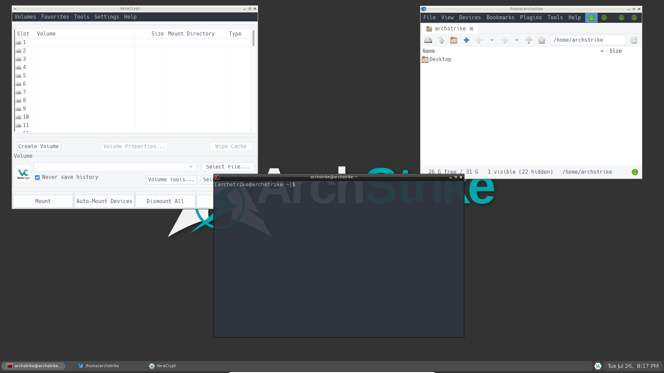Screen dimensions: 664x373
Task: Click the Select File button
Action: click(x=228, y=166)
